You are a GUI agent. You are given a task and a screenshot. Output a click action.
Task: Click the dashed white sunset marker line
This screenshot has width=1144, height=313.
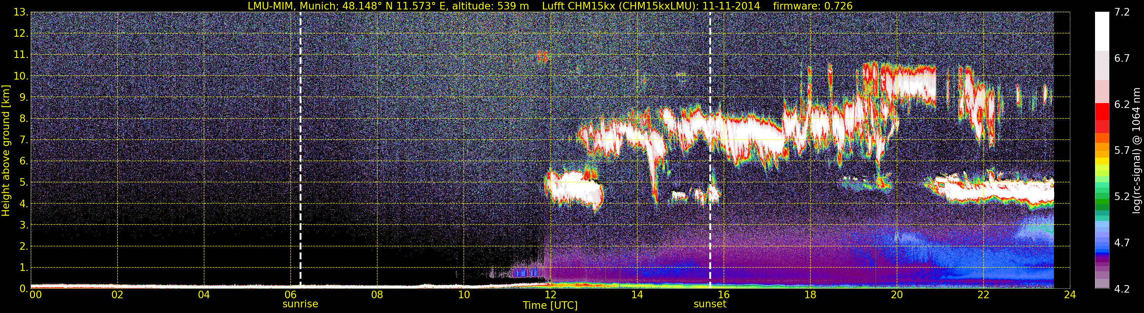710,150
